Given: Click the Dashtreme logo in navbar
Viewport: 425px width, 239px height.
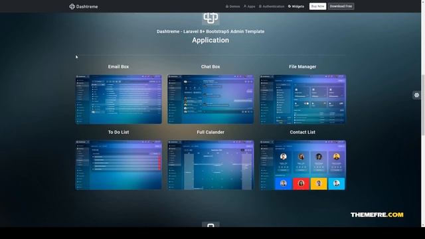Looking at the screenshot, I should [84, 7].
